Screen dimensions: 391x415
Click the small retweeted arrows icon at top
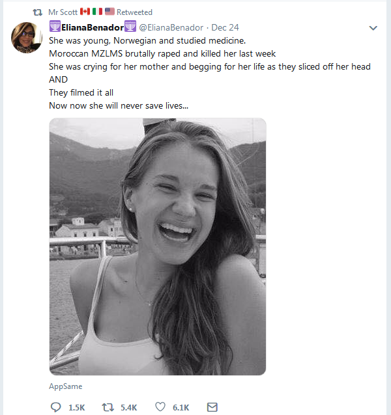click(38, 12)
